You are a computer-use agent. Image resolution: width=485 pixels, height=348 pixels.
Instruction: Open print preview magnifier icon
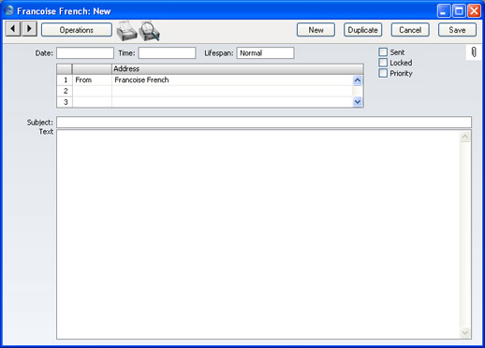(x=149, y=31)
